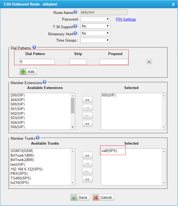Viewport: 178px width, 206px height.
Task: Remove all trunks from Selected list
Action: (x=88, y=179)
